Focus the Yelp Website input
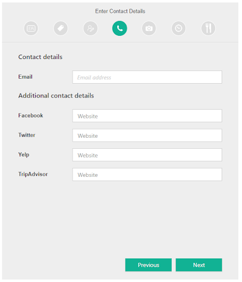The height and width of the screenshot is (282, 242). (147, 155)
